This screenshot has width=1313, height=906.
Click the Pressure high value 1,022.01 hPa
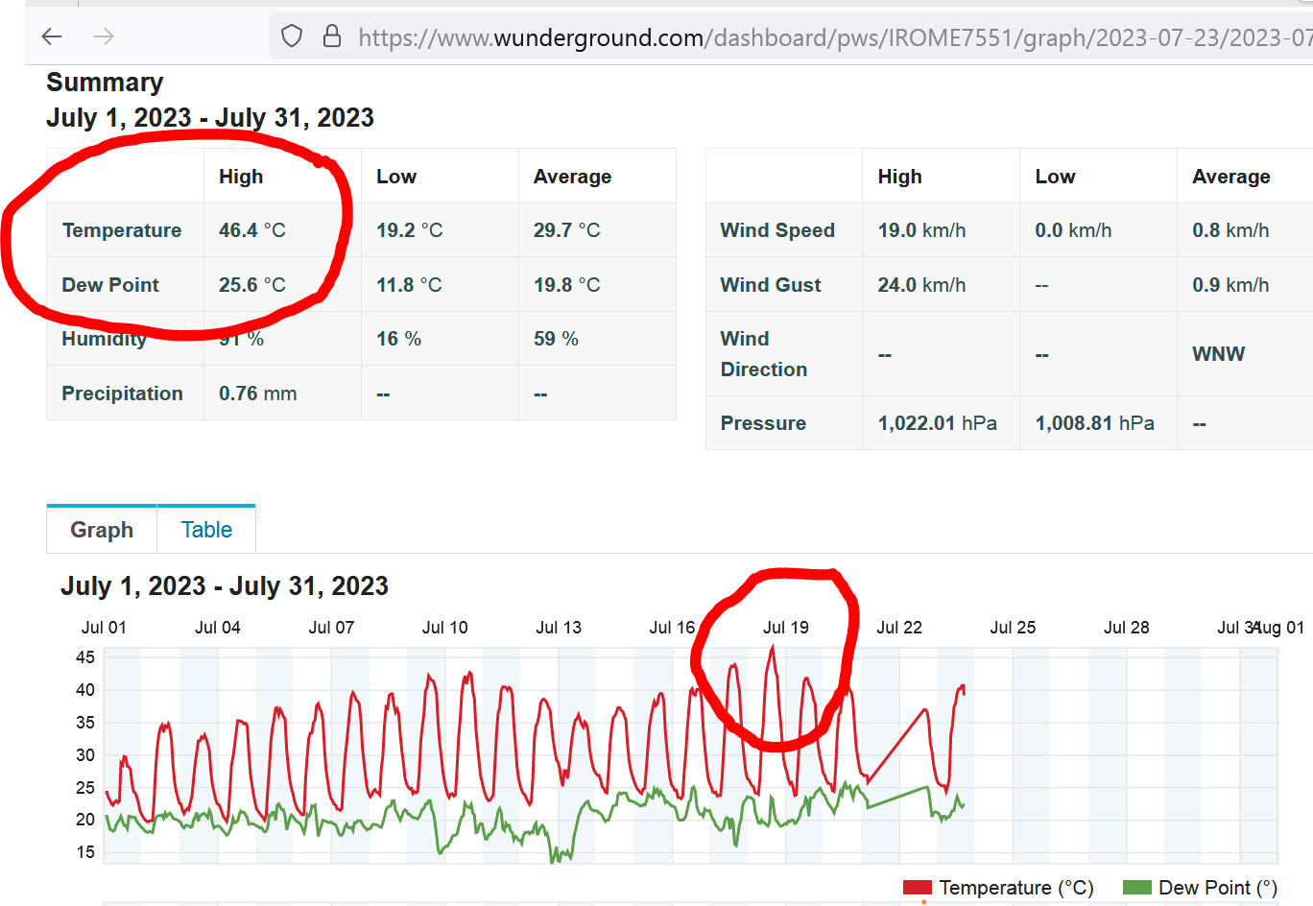[937, 423]
